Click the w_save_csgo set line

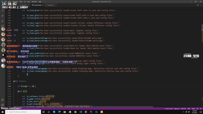point(71,23)
